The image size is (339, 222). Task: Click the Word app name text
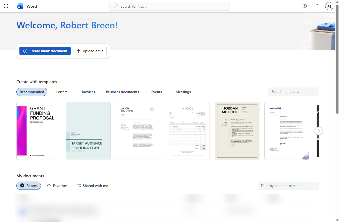click(x=32, y=6)
